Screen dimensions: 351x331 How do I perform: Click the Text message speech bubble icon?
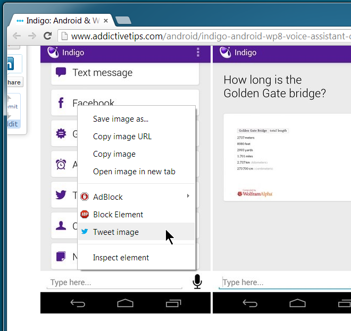(61, 72)
